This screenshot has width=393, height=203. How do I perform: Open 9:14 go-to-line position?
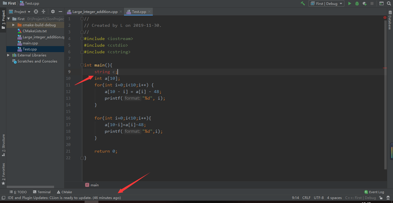(295, 198)
